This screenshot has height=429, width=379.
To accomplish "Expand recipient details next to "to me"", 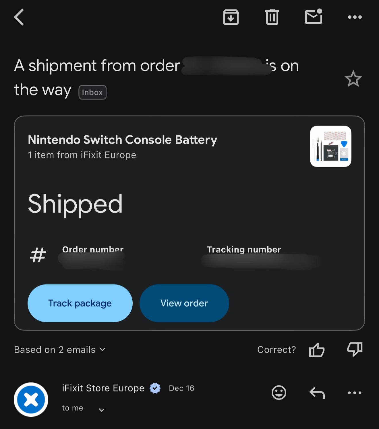I will [101, 410].
